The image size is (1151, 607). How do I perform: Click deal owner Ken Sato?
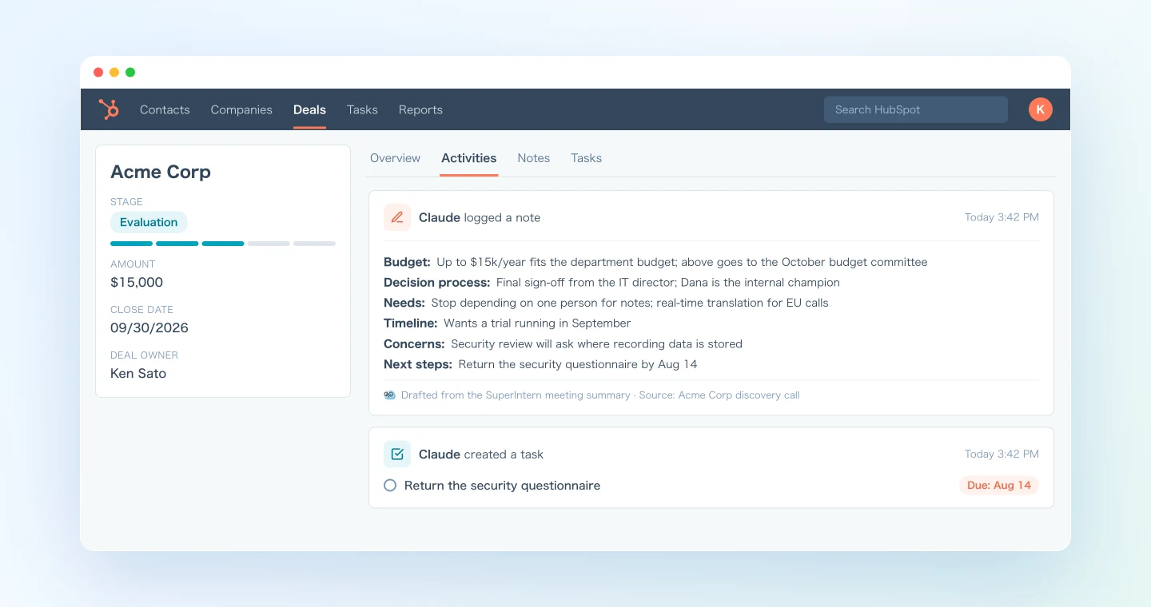click(138, 373)
